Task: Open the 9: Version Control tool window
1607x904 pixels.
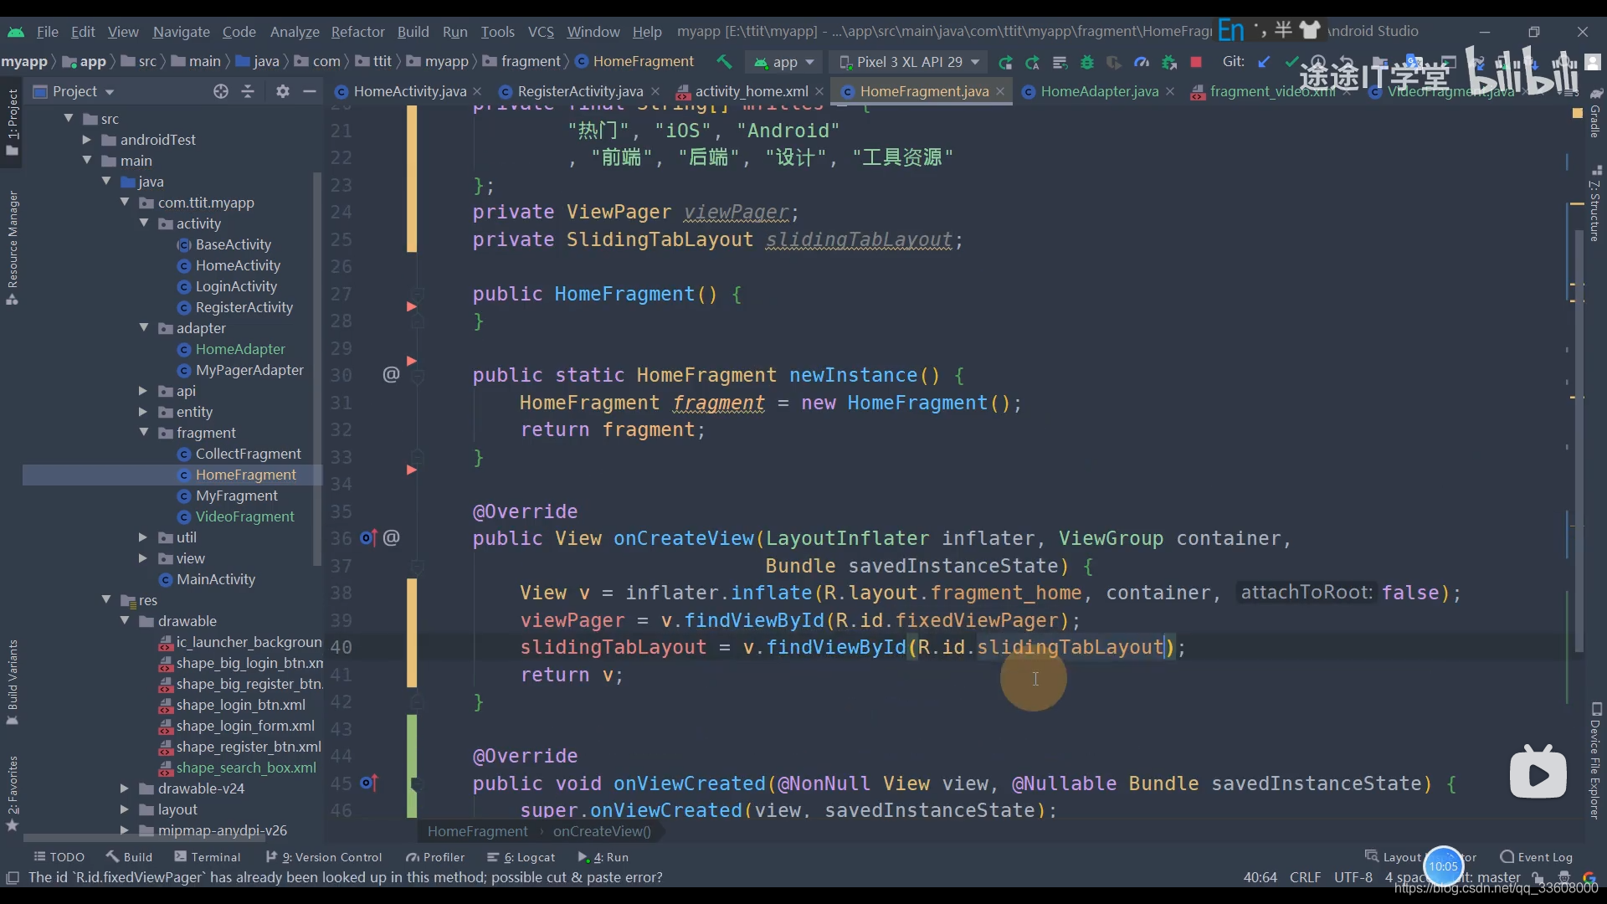Action: pyautogui.click(x=324, y=857)
